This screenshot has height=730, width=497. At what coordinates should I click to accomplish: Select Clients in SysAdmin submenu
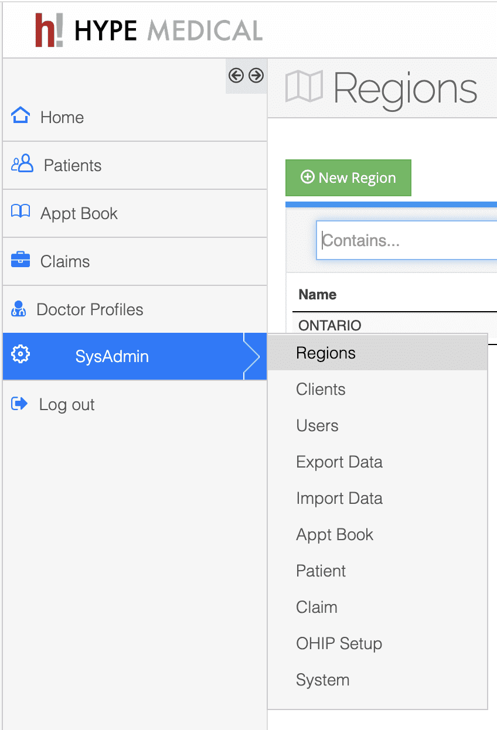click(x=377, y=390)
